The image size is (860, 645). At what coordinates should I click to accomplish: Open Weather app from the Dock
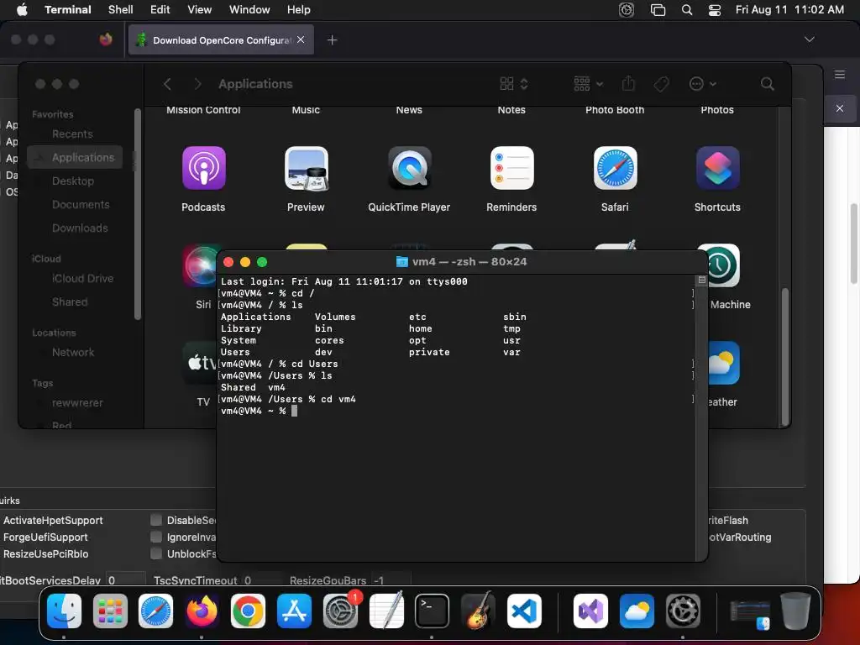point(637,611)
